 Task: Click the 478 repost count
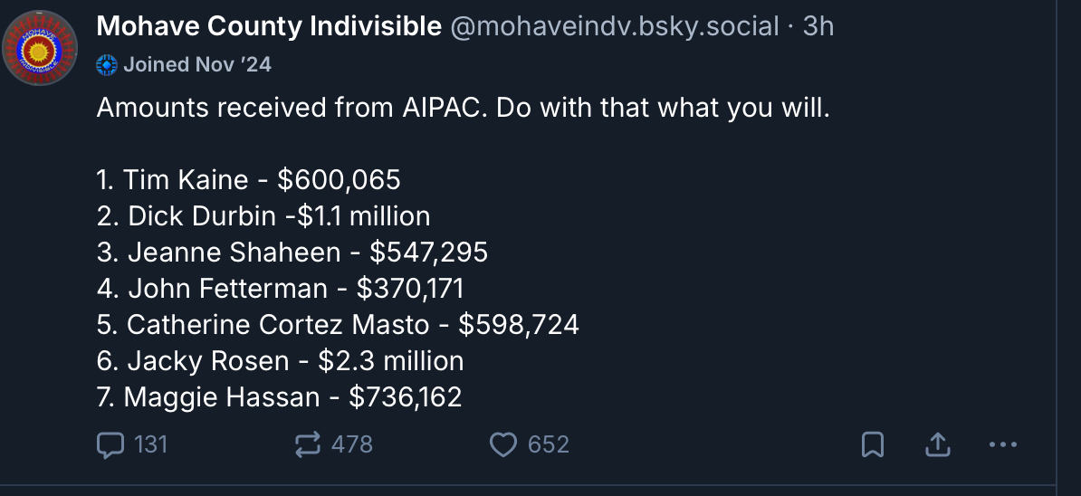pos(351,444)
